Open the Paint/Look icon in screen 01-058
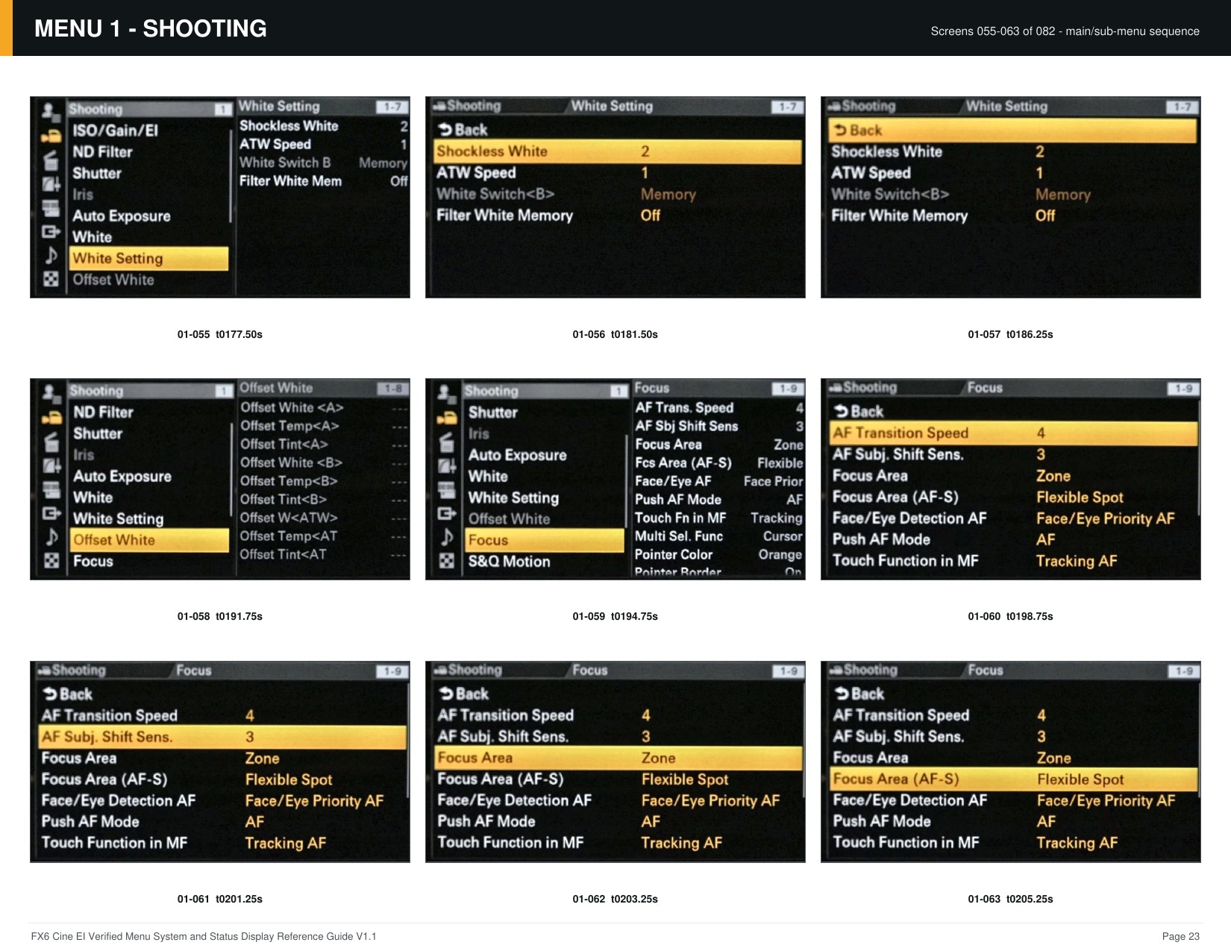 [51, 465]
